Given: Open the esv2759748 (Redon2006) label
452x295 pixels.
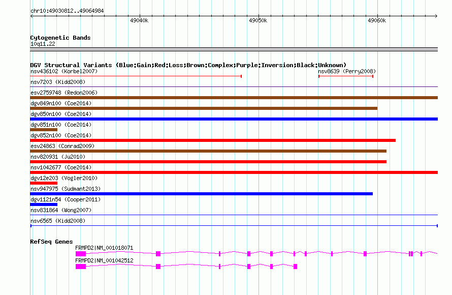Looking at the screenshot, I should (x=64, y=93).
